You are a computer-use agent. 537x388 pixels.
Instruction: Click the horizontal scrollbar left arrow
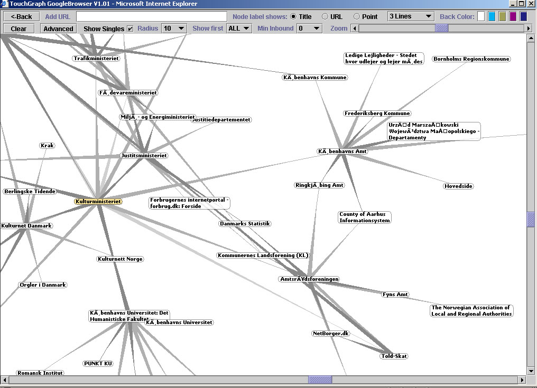(x=4, y=380)
